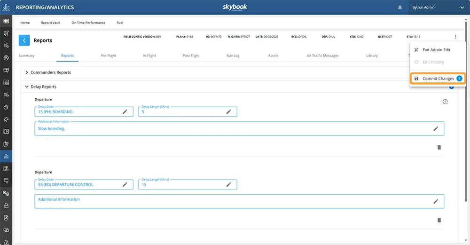The width and height of the screenshot is (470, 245).
Task: Go to the Record Vault page
Action: tap(50, 23)
